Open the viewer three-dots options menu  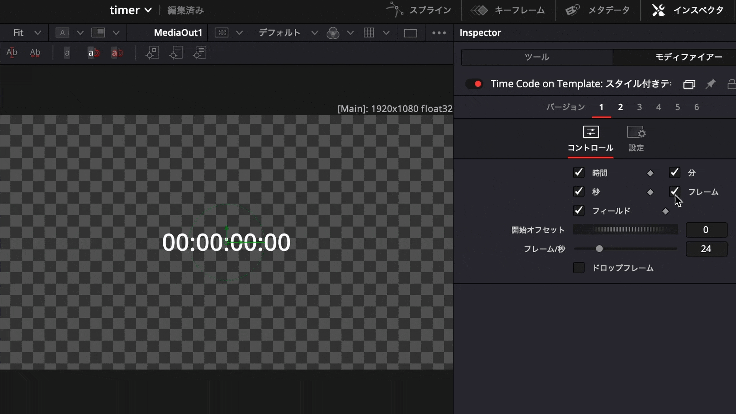click(x=439, y=33)
